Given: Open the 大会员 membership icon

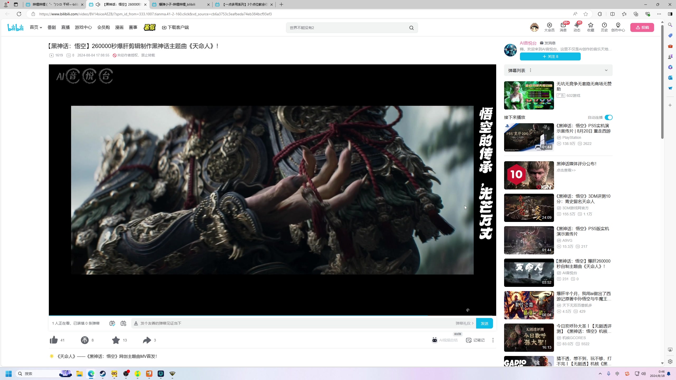Looking at the screenshot, I should (x=549, y=27).
